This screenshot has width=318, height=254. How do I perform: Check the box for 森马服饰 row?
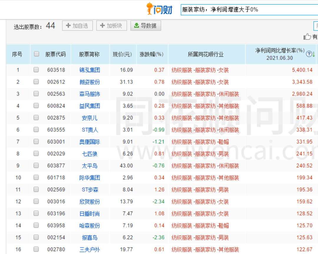tap(36, 94)
